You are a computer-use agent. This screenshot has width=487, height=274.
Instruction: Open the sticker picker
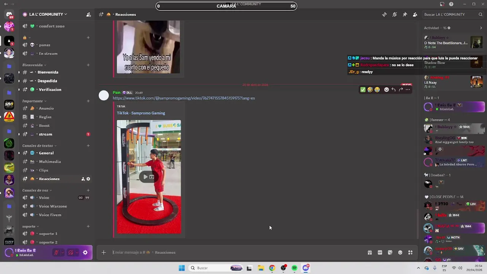(390, 252)
